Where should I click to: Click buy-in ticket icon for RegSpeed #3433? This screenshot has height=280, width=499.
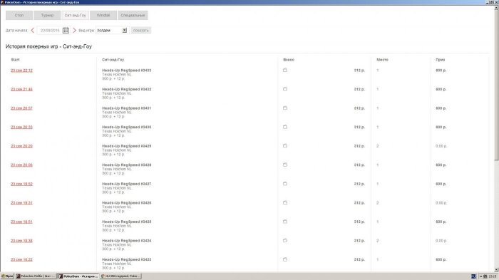point(285,70)
